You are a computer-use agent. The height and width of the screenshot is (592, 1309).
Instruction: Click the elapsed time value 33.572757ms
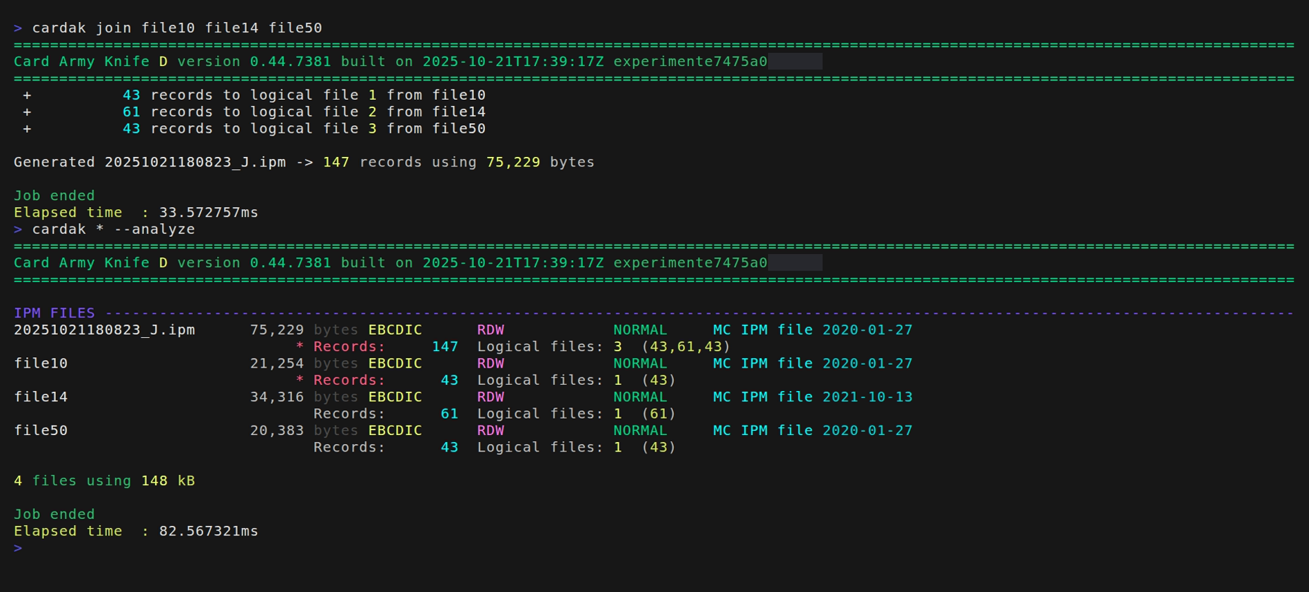coord(208,213)
